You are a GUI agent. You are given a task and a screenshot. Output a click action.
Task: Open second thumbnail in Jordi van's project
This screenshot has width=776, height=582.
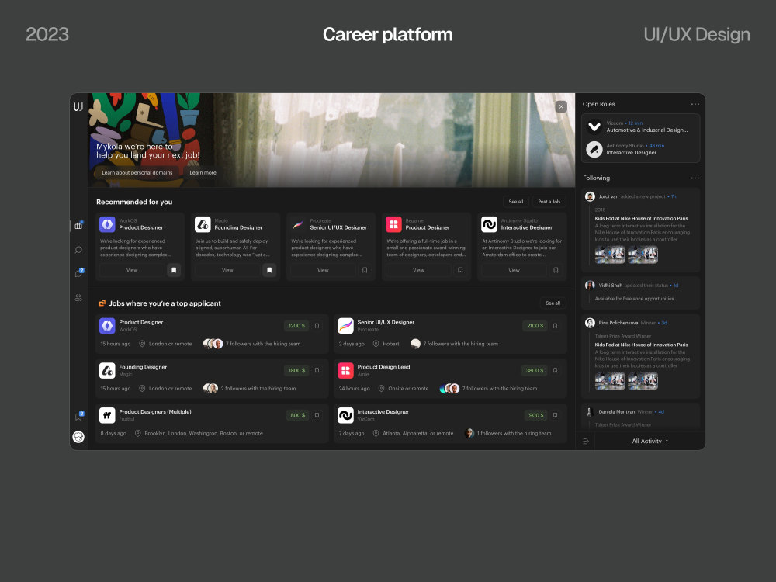click(643, 255)
